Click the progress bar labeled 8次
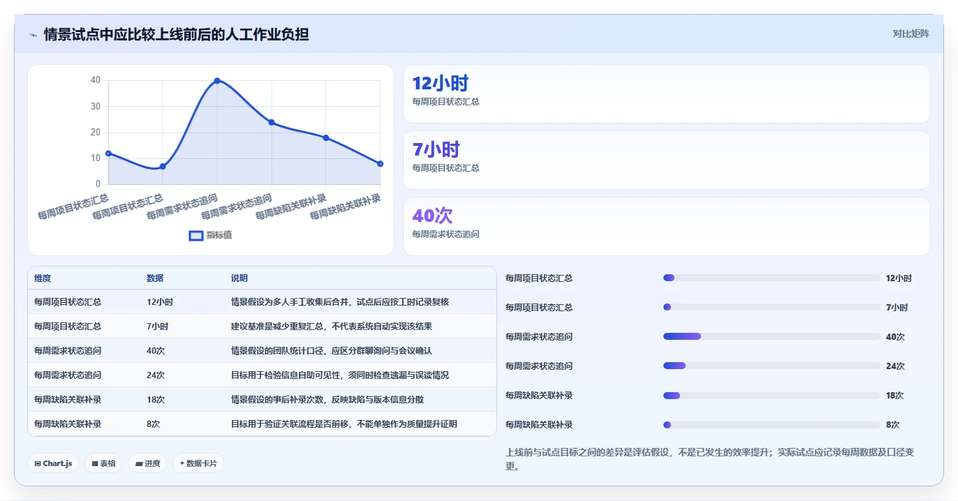Image resolution: width=958 pixels, height=501 pixels. click(x=772, y=424)
